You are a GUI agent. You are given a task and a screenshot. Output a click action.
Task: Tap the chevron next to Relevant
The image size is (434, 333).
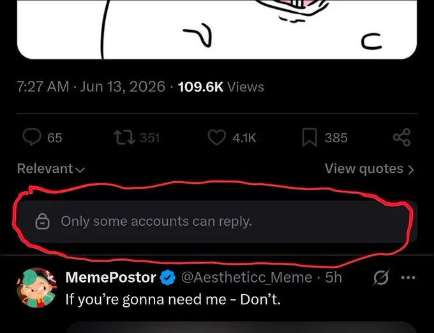(x=80, y=170)
